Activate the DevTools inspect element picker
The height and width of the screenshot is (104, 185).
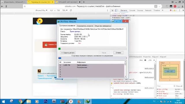point(112,10)
